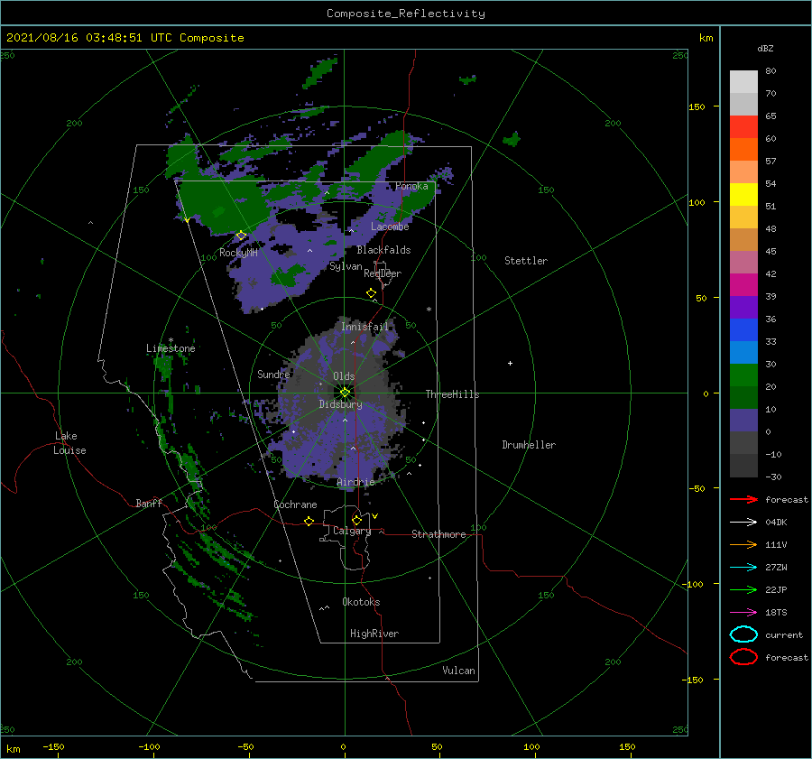This screenshot has width=812, height=759.
Task: Click the red forecast arrow legend icon
Action: tap(743, 499)
